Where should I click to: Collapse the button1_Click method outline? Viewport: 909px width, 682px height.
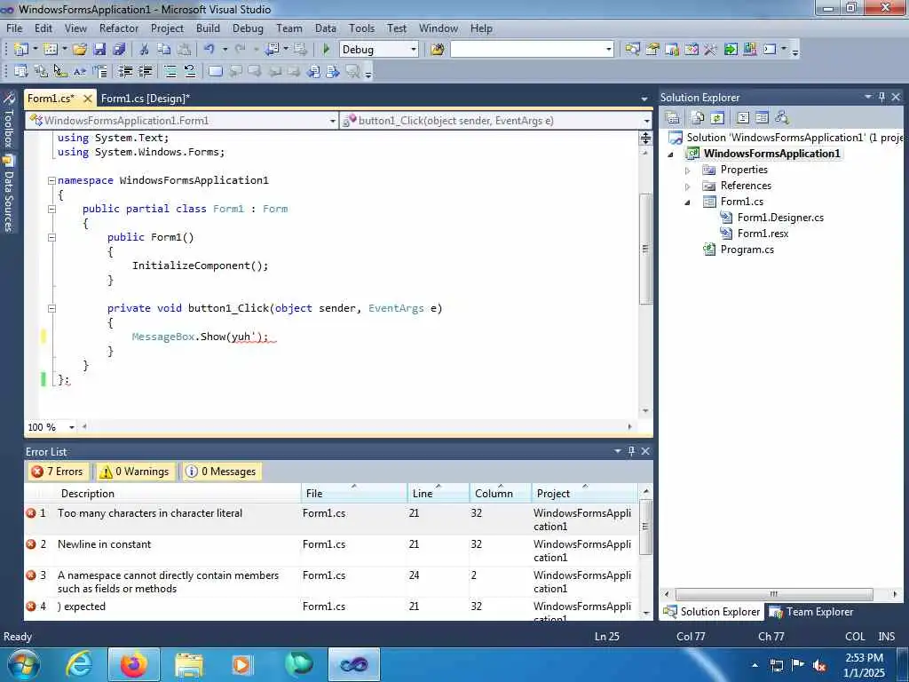tap(51, 308)
